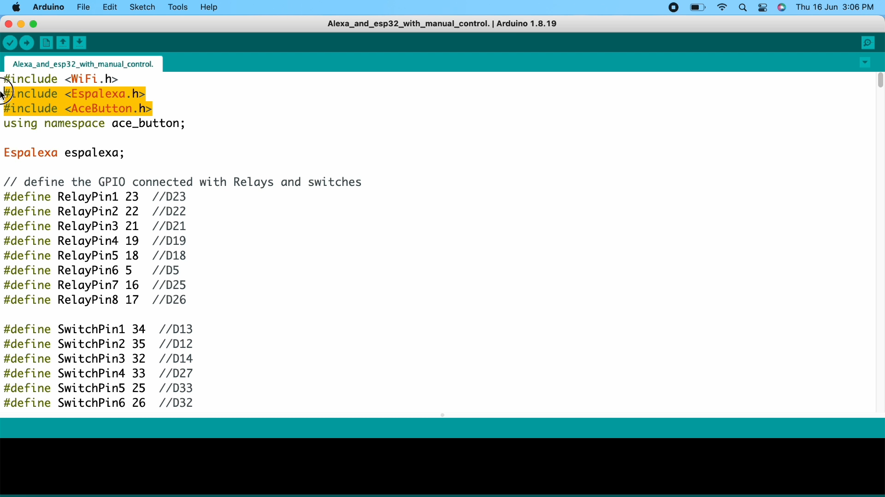This screenshot has width=885, height=497.
Task: Click the SwitchPin2 35 define line
Action: (x=99, y=345)
